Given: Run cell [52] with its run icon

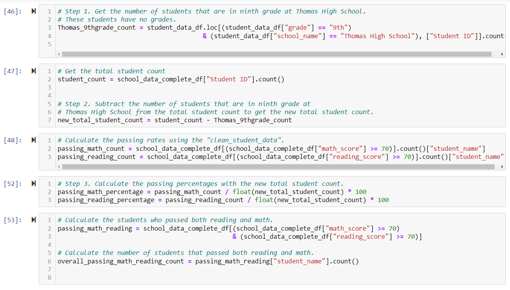Looking at the screenshot, I should click(33, 183).
